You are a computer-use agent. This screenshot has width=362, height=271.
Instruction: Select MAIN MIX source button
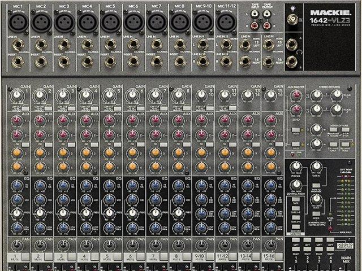296,226
